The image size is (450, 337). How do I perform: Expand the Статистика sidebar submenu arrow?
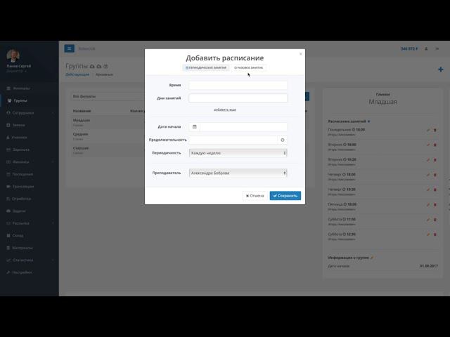pos(53,260)
